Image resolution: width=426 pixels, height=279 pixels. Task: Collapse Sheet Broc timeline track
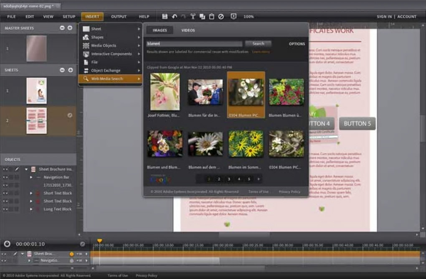coord(22,254)
